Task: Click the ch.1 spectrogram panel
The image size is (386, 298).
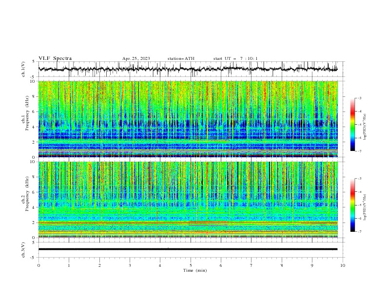Action: tap(188, 119)
